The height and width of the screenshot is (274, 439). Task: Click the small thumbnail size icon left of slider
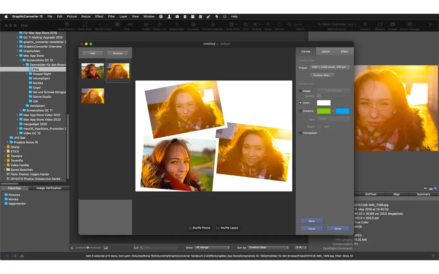coord(72,248)
